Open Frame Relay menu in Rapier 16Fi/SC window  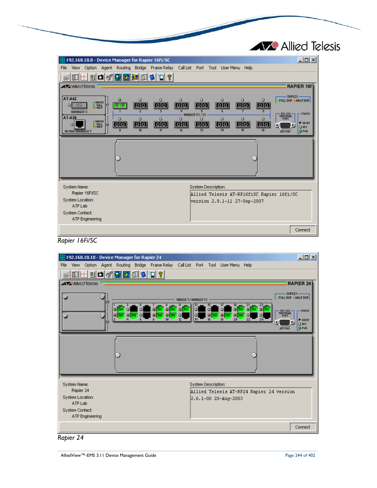[162, 68]
